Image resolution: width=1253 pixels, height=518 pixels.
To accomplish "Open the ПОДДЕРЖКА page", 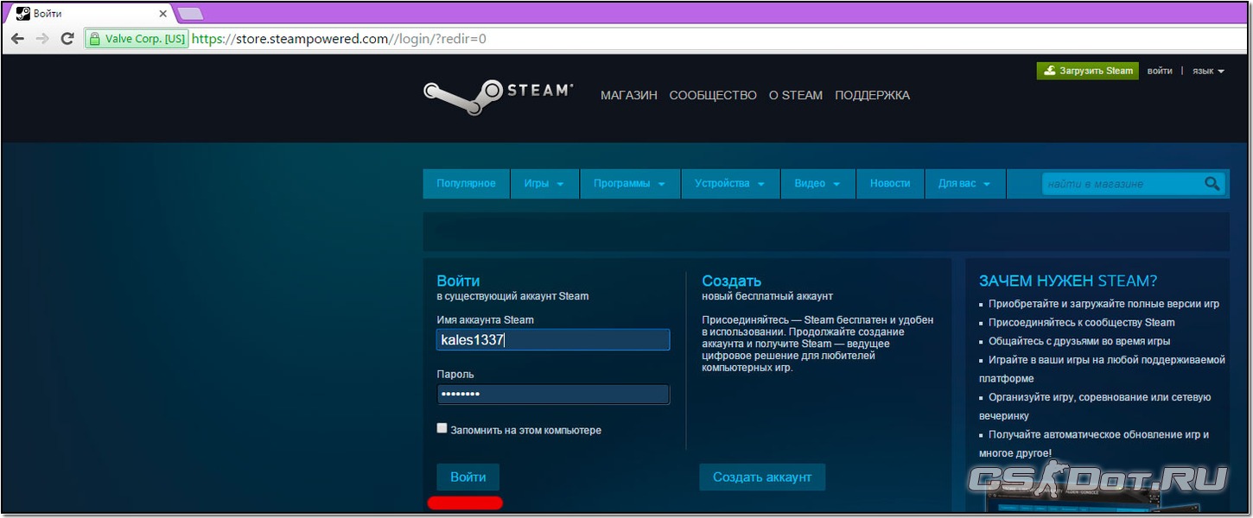I will point(872,96).
